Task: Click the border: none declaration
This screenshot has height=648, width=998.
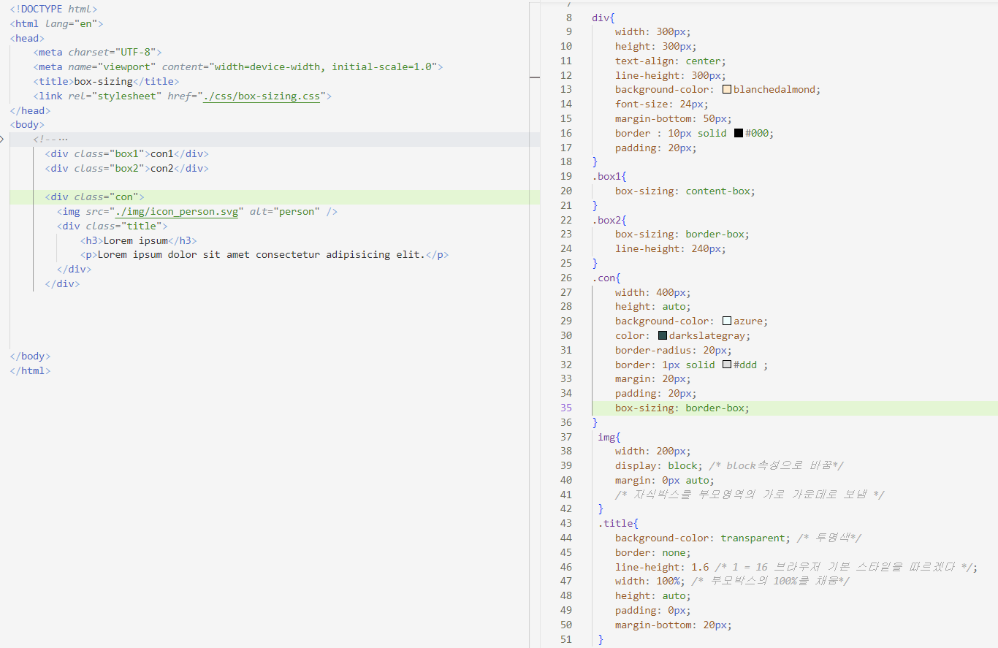Action: coord(653,552)
